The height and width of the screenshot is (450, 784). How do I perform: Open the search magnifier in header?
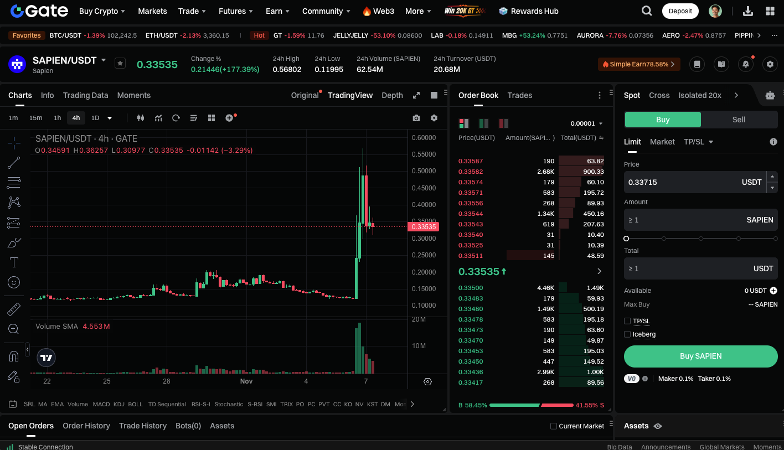click(x=647, y=11)
